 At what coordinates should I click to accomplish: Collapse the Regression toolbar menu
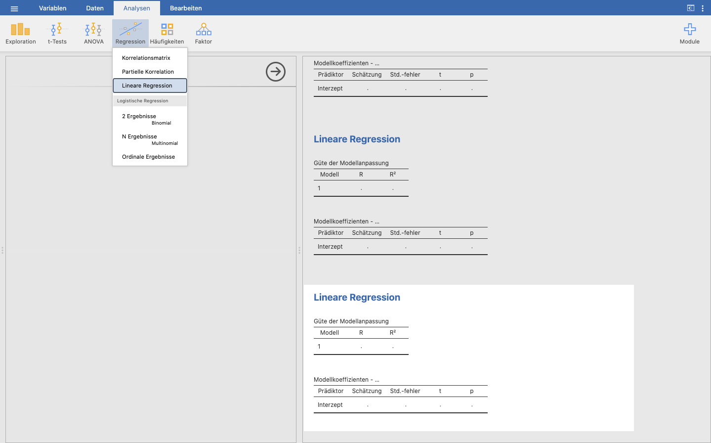[x=130, y=34]
